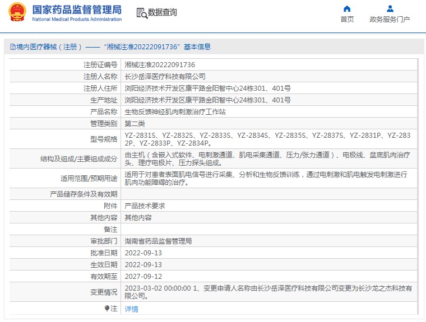426x322 pixels.
Task: Click the 政务服务门户 person icon
Action: (390, 9)
